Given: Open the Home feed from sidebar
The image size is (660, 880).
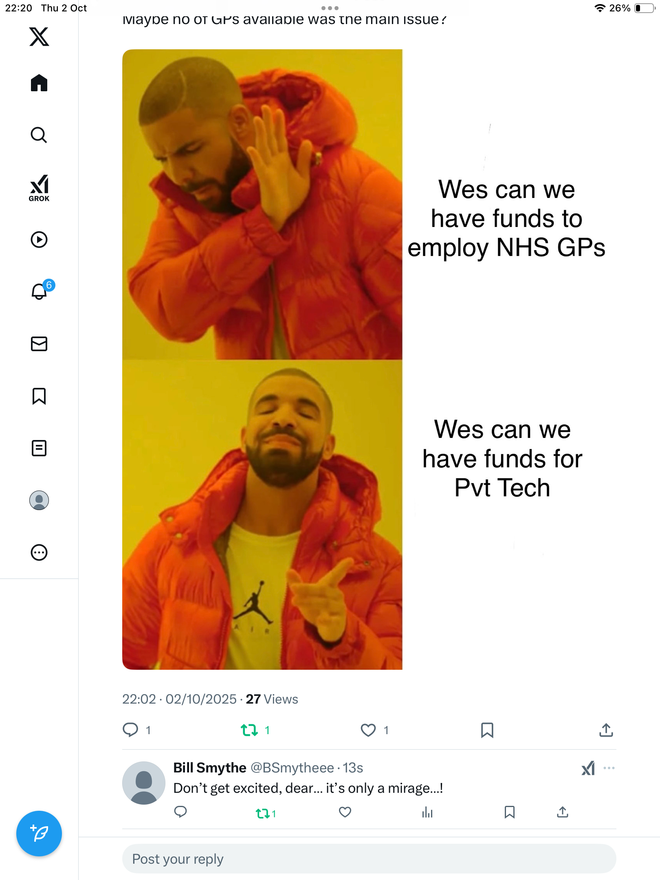Looking at the screenshot, I should [x=39, y=83].
